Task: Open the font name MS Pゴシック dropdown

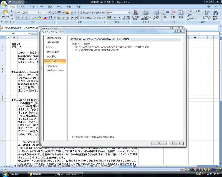Action: (x=38, y=13)
